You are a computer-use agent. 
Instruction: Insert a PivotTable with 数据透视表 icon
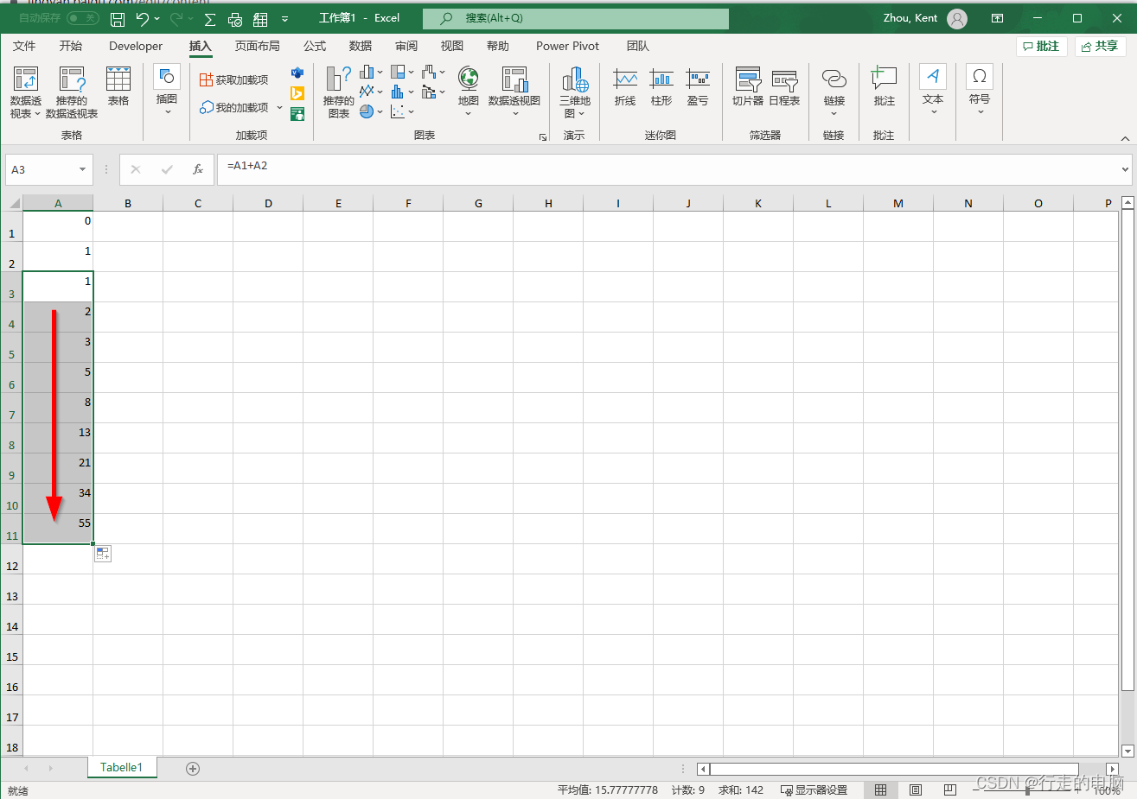(x=26, y=92)
